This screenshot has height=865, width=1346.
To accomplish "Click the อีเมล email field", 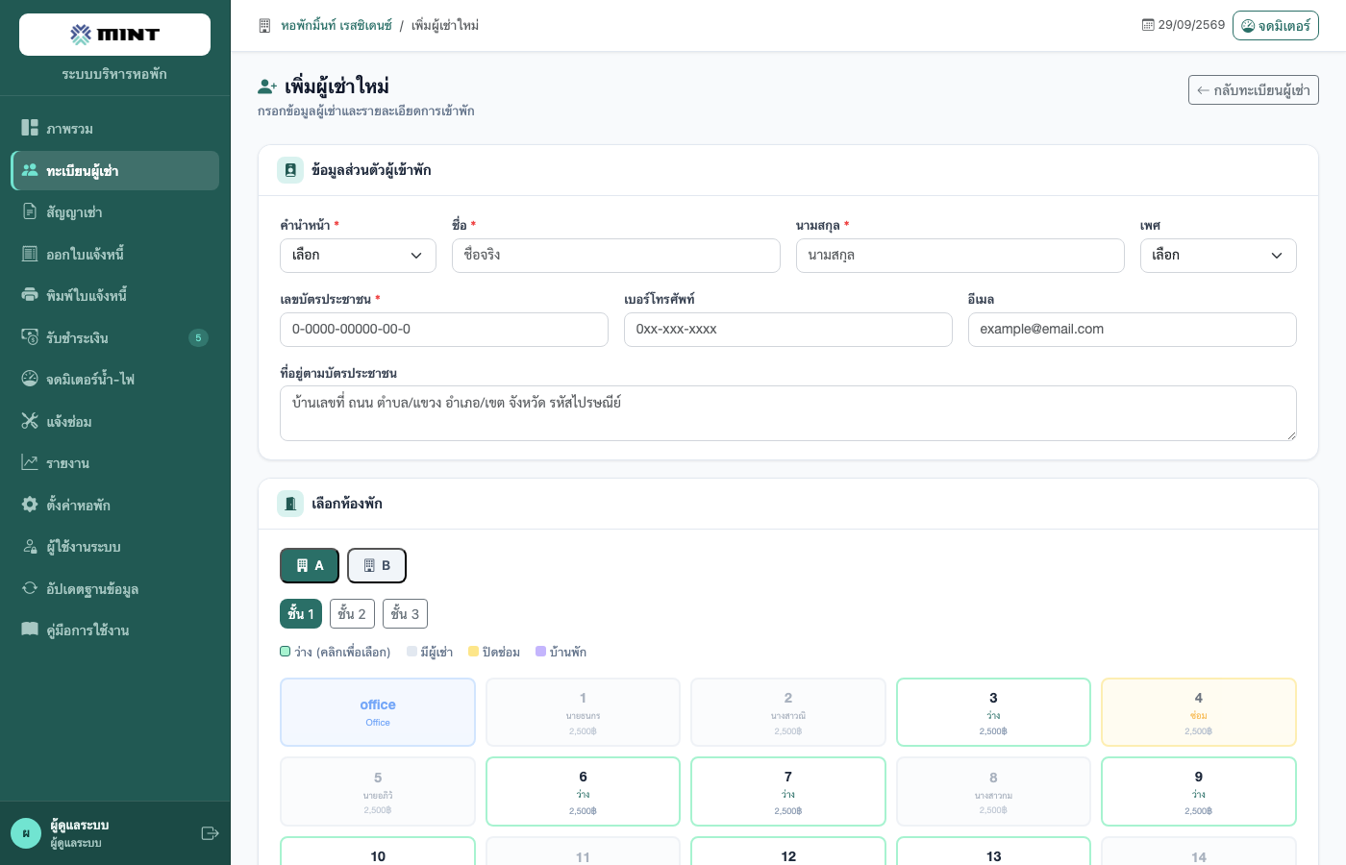I will point(1133,330).
